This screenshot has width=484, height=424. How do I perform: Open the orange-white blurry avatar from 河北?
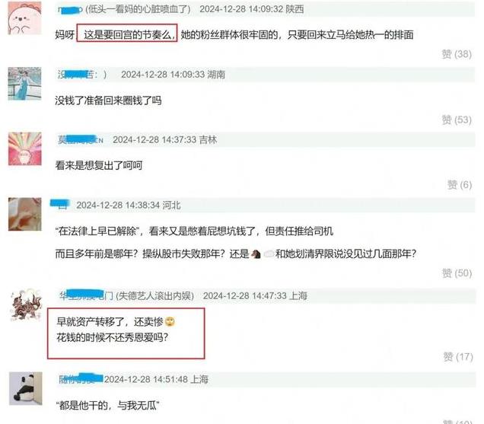(24, 214)
